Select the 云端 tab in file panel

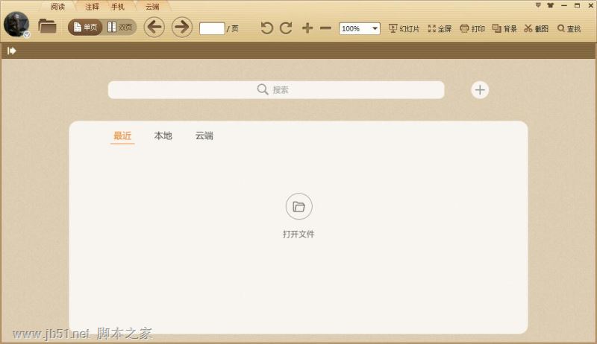click(204, 136)
